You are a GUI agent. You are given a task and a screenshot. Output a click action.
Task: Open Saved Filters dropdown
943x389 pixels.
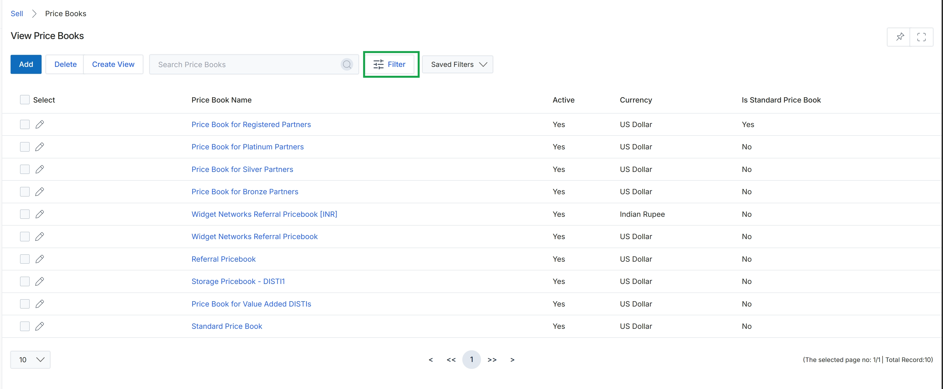(457, 64)
